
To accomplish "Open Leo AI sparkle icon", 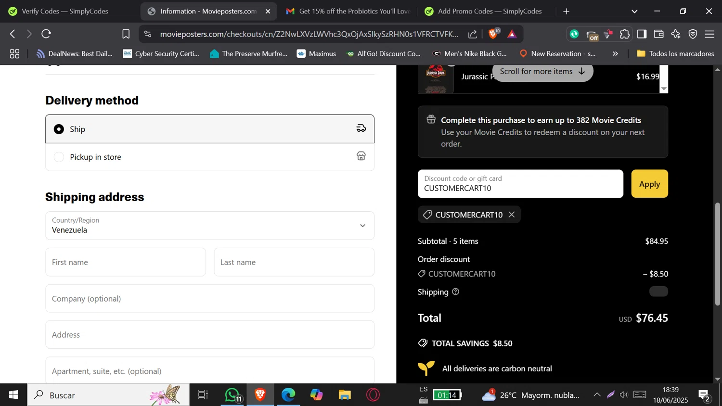I will (676, 34).
